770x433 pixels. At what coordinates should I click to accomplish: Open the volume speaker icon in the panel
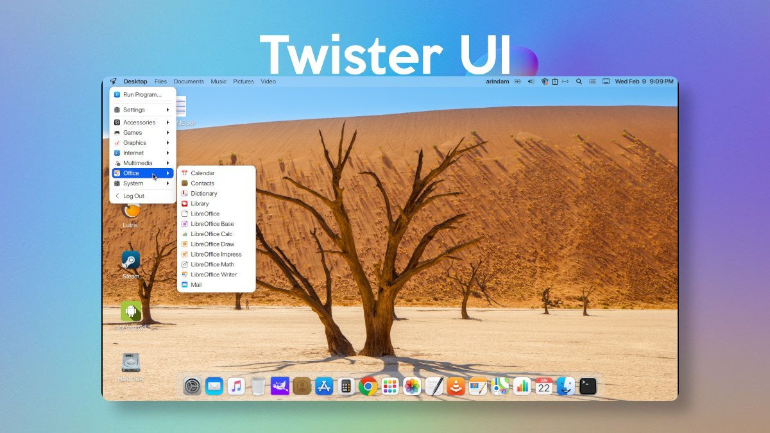coord(531,81)
